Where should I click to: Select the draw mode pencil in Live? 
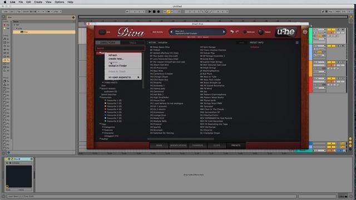[x=323, y=12]
